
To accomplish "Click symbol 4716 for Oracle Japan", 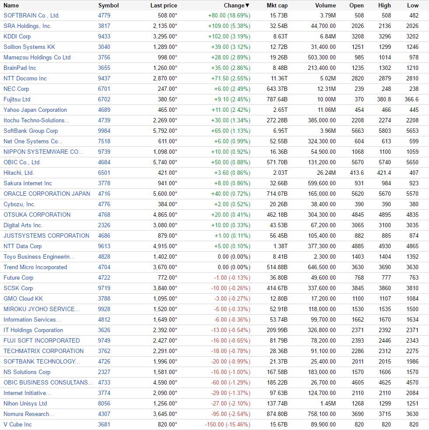I will tap(104, 194).
